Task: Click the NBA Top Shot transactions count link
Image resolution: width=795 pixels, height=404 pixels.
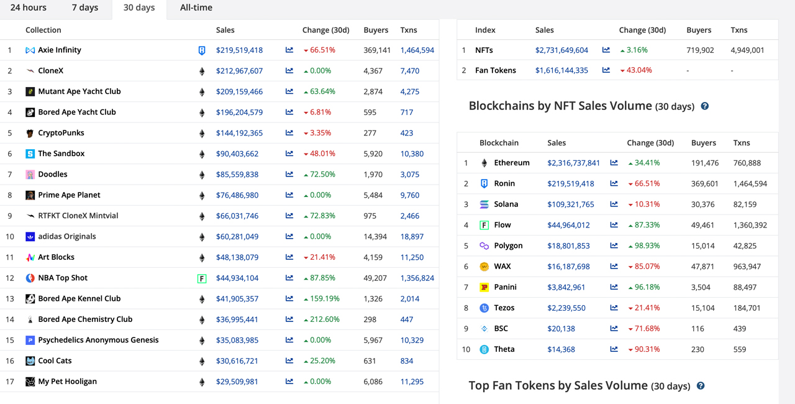Action: (x=417, y=278)
